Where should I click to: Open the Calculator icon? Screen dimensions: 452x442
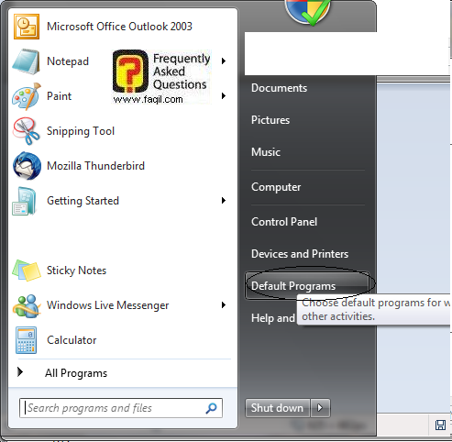tap(26, 340)
